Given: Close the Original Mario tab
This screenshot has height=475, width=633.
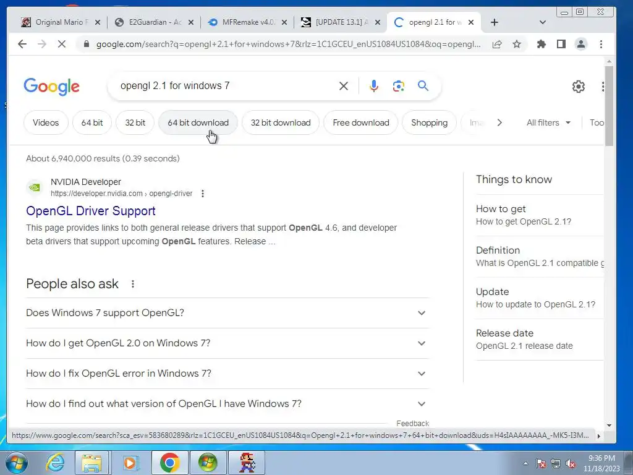Looking at the screenshot, I should click(x=97, y=23).
